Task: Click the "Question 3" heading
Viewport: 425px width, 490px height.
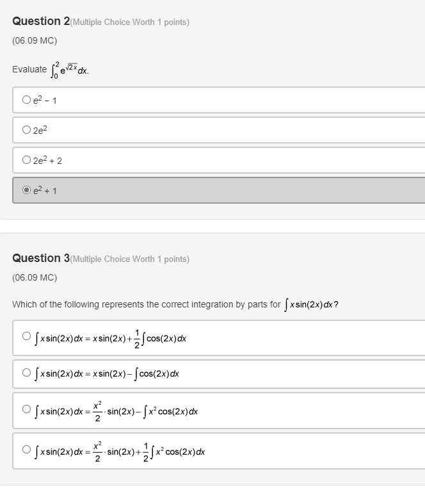Action: tap(41, 258)
